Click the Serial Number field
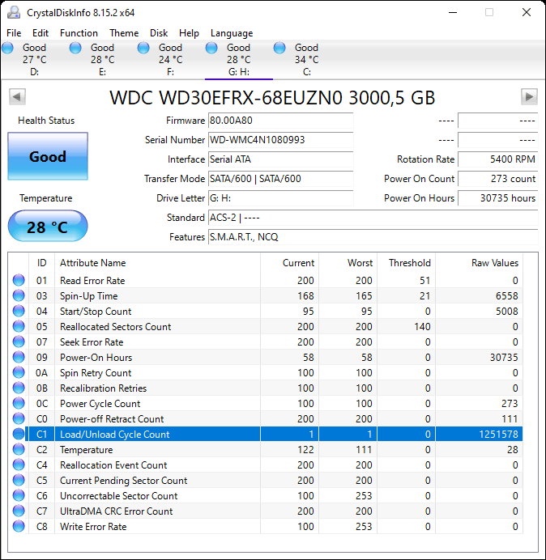The image size is (546, 560). [x=280, y=140]
